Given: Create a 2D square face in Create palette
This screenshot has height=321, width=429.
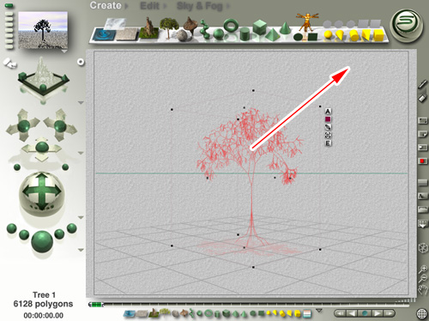Looking at the screenshot, I should coord(312,37).
